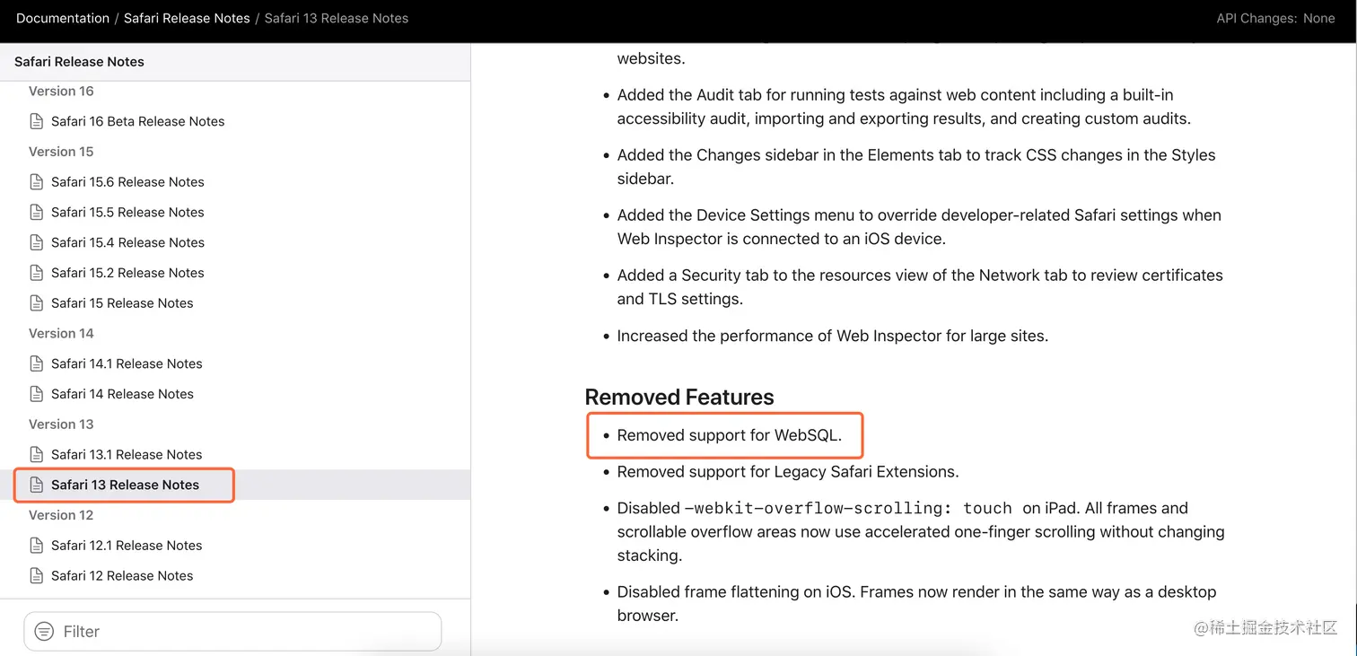Click the Version 16 group heading
Image resolution: width=1357 pixels, height=656 pixels.
[61, 92]
